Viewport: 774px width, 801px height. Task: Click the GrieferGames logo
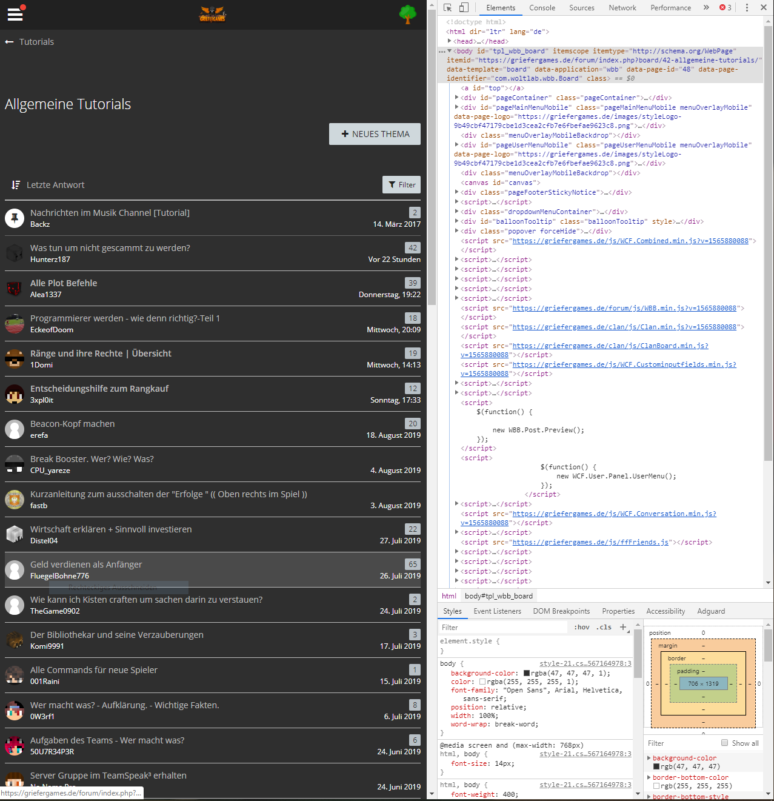coord(213,14)
